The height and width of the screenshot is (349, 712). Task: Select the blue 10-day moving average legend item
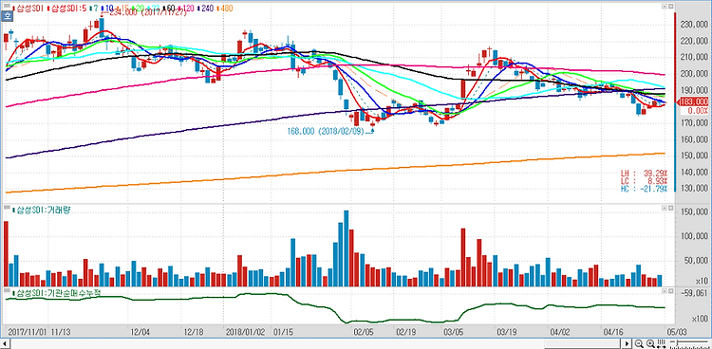[x=107, y=9]
